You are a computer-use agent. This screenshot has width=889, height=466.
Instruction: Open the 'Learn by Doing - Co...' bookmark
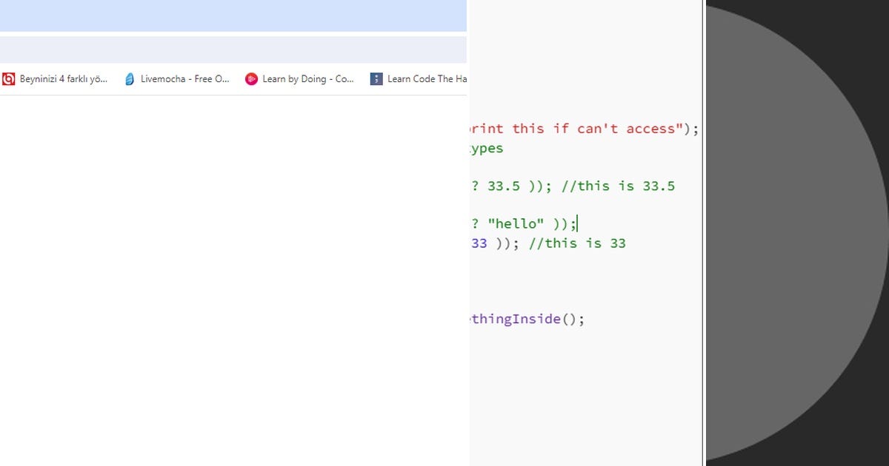coord(305,78)
